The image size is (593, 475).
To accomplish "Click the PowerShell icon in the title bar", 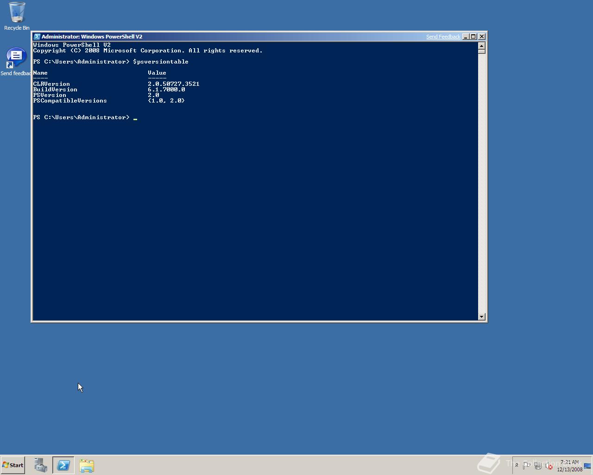I will coord(37,37).
